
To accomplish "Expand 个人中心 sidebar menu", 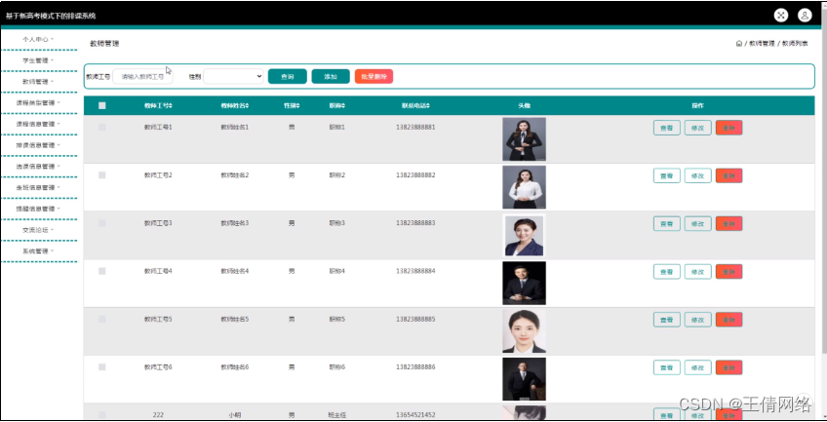I will [x=38, y=39].
